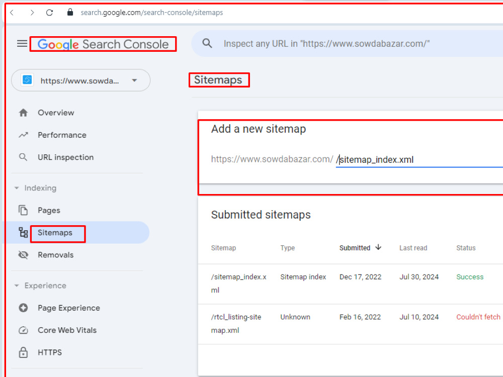Click the magnifier icon in URL inspect bar
This screenshot has height=377, width=503.
tap(207, 43)
